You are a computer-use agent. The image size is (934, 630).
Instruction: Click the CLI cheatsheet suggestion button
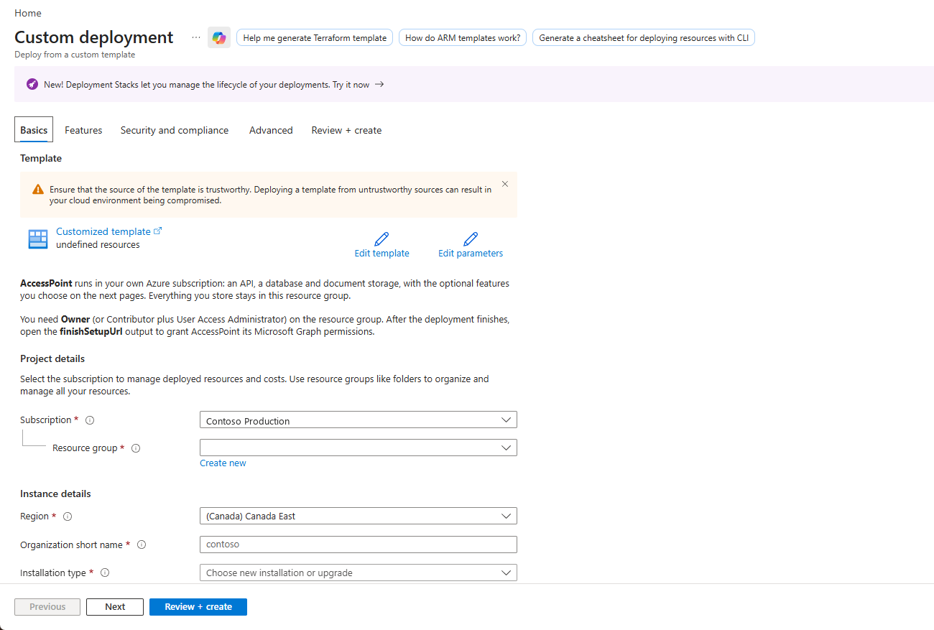644,38
